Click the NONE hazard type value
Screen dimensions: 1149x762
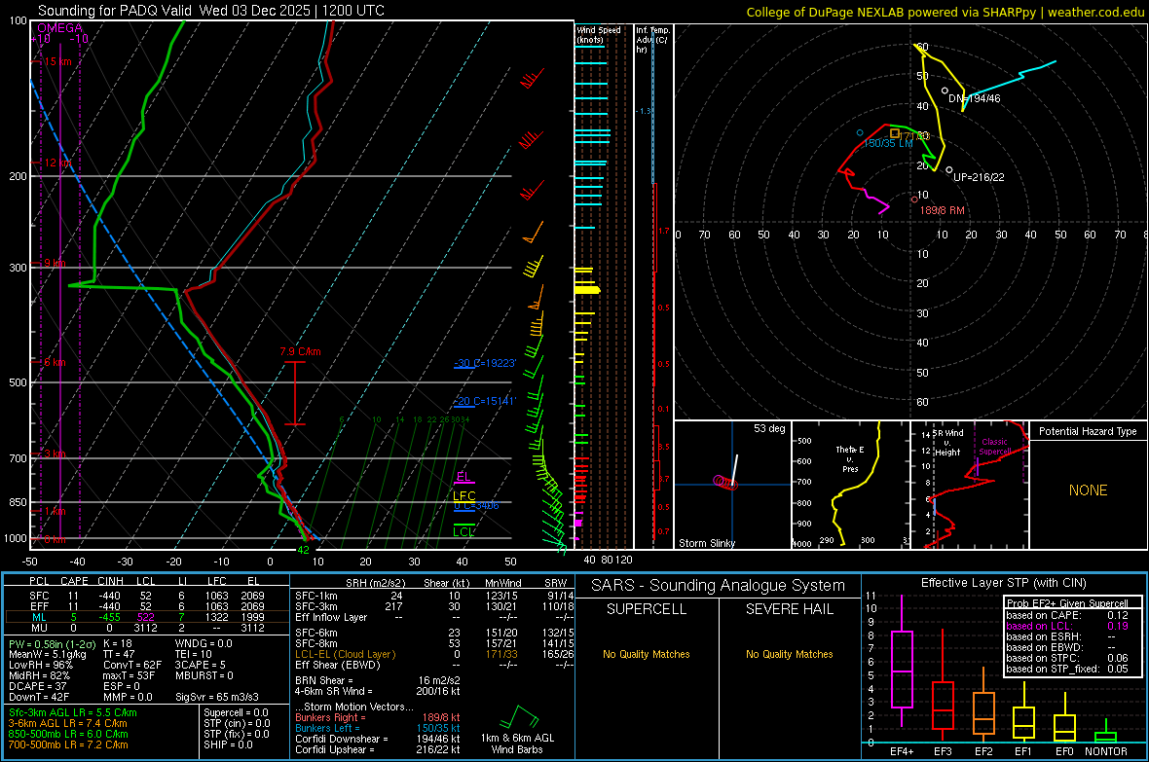click(1088, 490)
